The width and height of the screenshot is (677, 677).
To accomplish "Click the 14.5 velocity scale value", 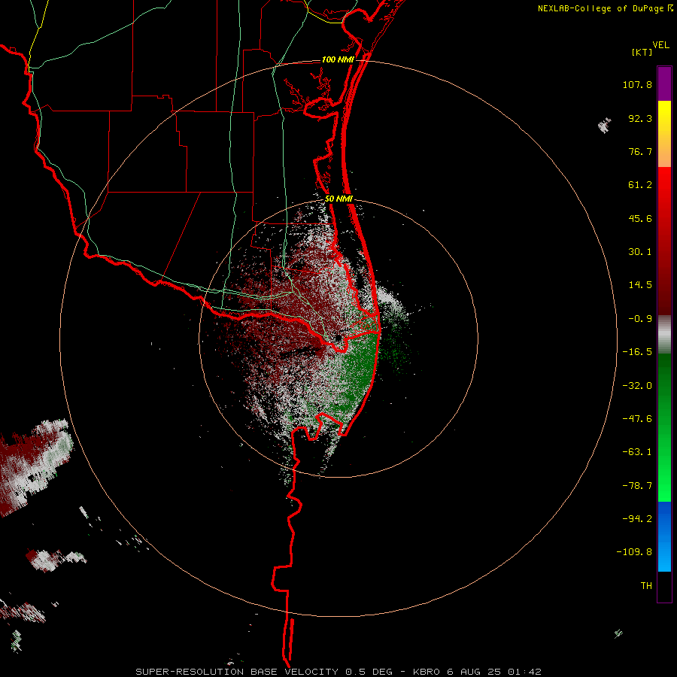I will click(640, 285).
